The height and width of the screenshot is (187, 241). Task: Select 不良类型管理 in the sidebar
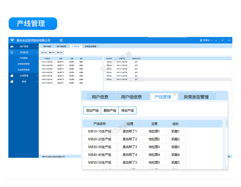pyautogui.click(x=23, y=70)
